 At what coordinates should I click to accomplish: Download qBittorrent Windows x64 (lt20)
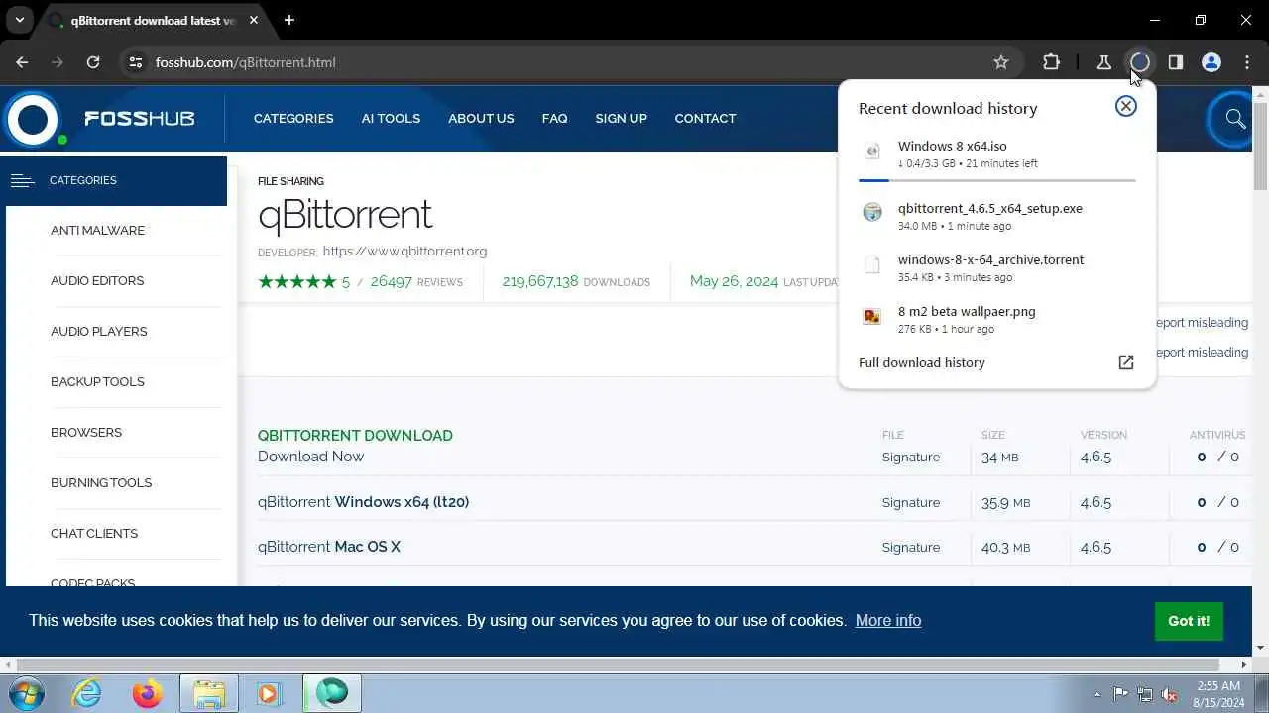[x=363, y=502]
